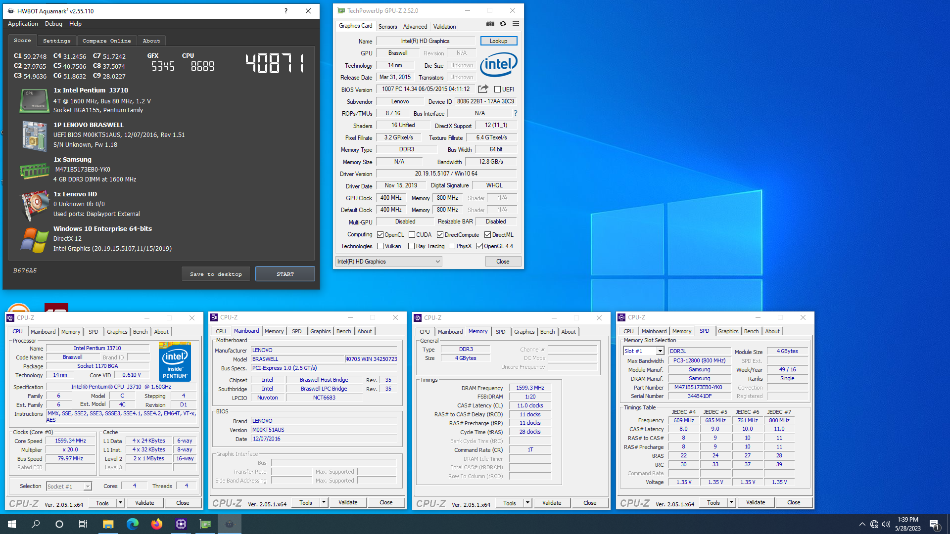Open the Aquamark Debug menu
The width and height of the screenshot is (950, 534).
pos(53,24)
